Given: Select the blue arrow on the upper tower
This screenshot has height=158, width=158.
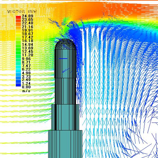Looking at the screenshot, I should (x=66, y=70).
